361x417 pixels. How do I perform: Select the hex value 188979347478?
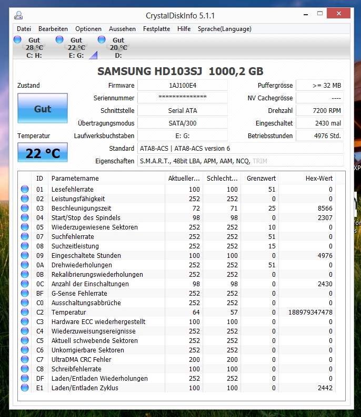[310, 312]
